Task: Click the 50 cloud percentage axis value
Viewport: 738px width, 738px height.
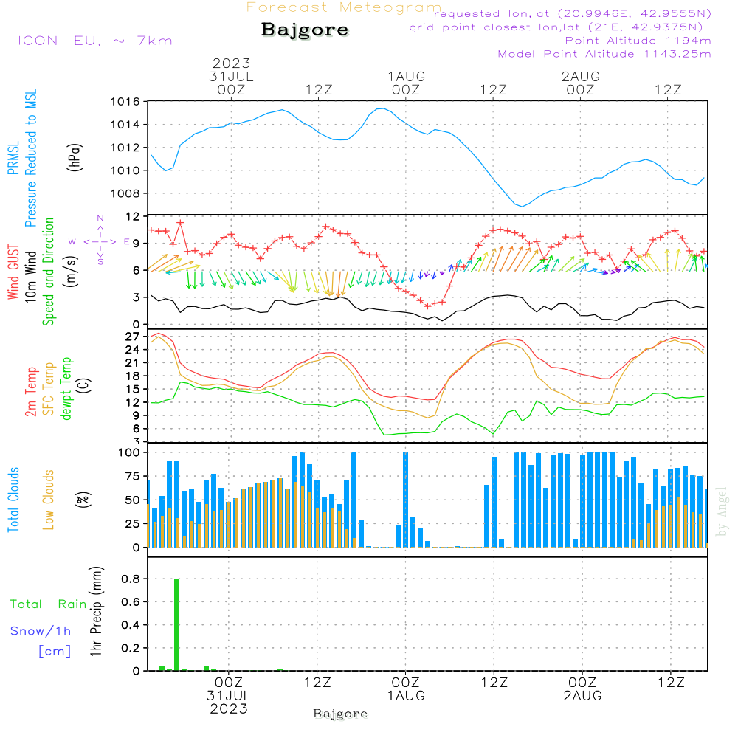Action: point(133,500)
